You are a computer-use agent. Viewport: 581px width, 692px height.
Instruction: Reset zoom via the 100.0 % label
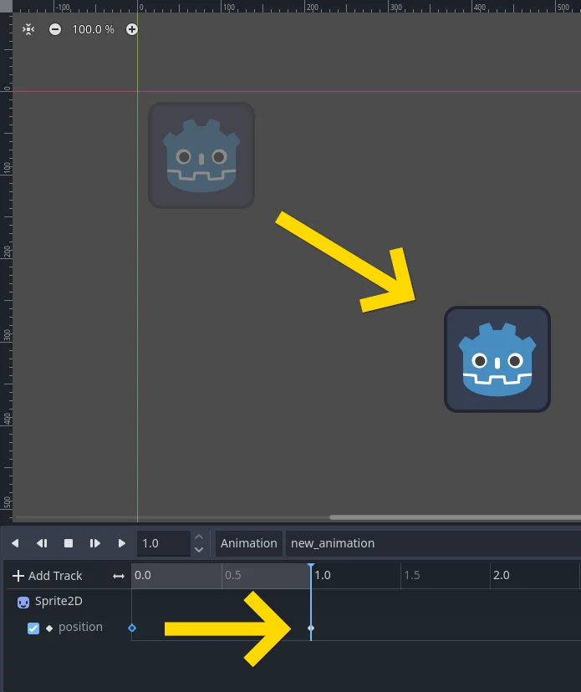coord(93,29)
